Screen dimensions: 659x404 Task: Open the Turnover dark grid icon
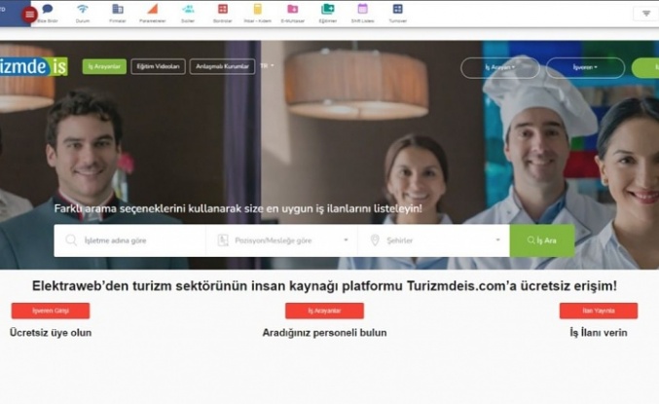point(397,9)
